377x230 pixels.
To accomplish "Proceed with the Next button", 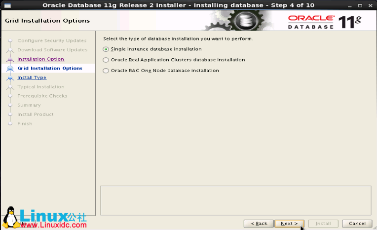I will (x=289, y=224).
